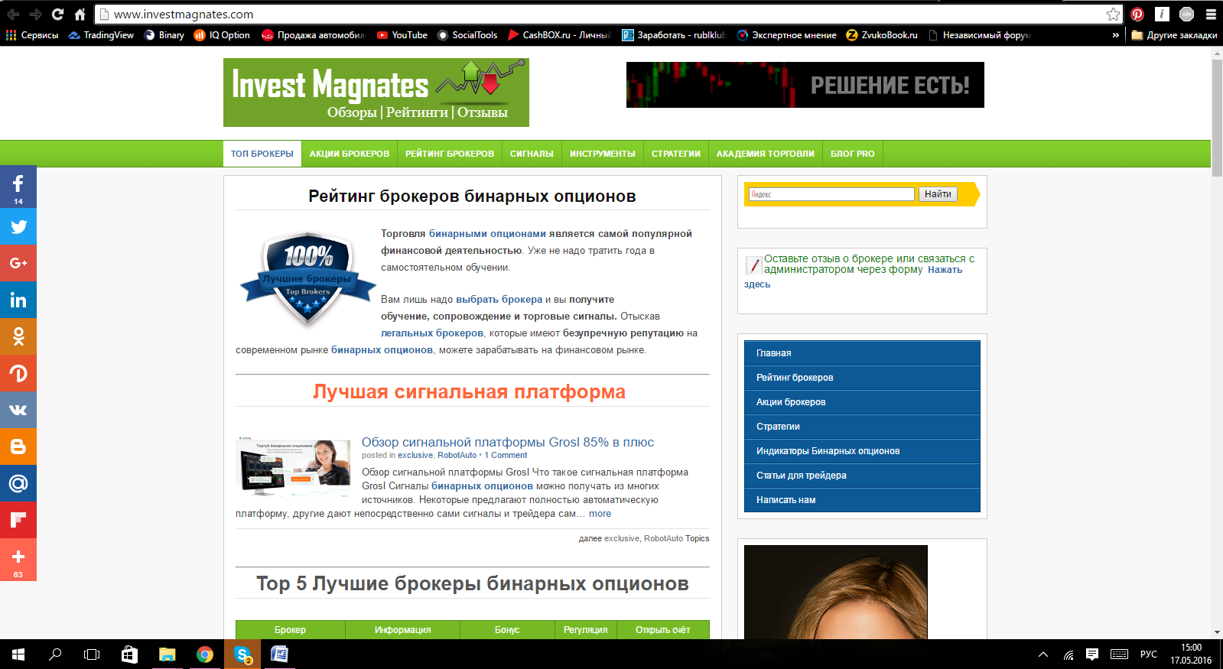Switch to Skype on the taskbar

point(242,654)
